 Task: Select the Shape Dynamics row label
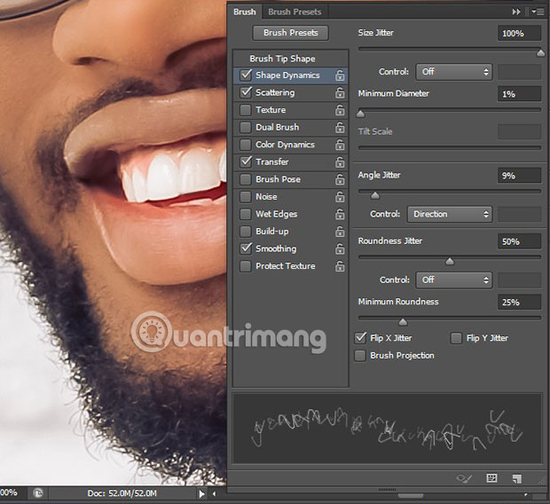[x=287, y=75]
